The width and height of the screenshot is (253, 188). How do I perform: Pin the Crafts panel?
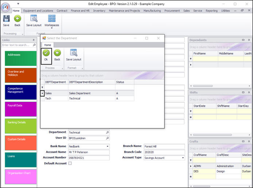pyautogui.click(x=249, y=141)
